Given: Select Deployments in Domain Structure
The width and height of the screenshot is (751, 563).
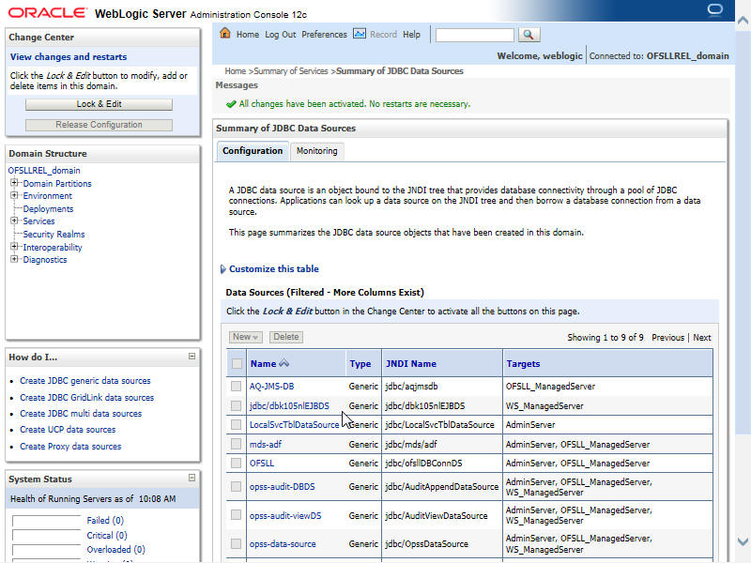Looking at the screenshot, I should [48, 208].
